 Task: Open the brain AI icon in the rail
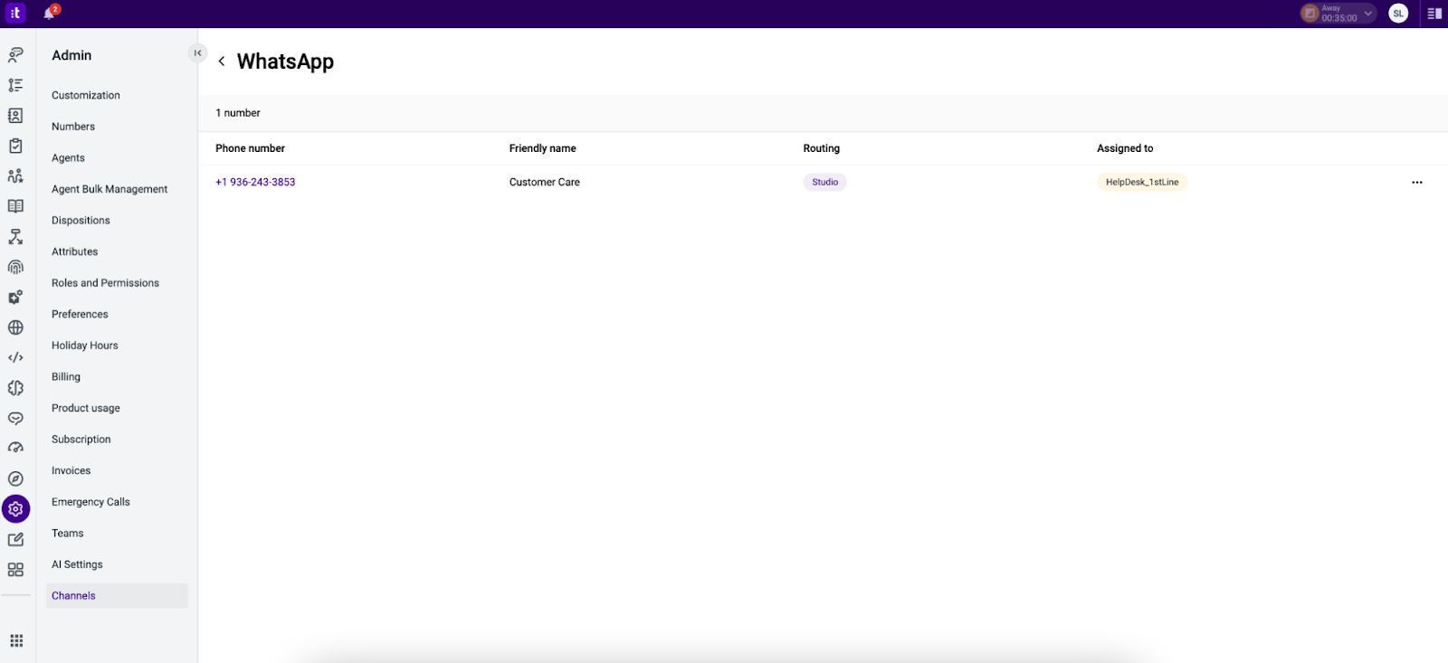pos(15,388)
